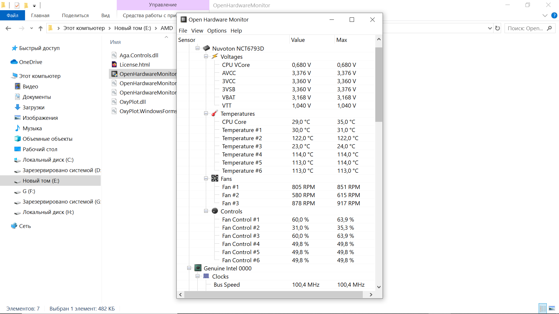Viewport: 559px width, 314px height.
Task: Click the horizontal scrollbar right arrow
Action: coord(371,295)
